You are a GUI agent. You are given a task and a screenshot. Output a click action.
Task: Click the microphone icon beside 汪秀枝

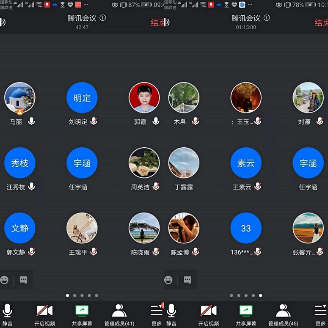pos(31,187)
